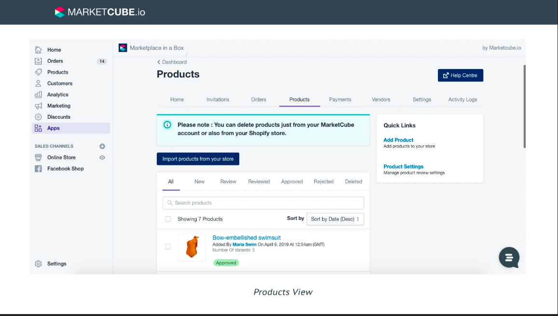
Task: Click the Discounts percent badge icon
Action: (x=38, y=117)
